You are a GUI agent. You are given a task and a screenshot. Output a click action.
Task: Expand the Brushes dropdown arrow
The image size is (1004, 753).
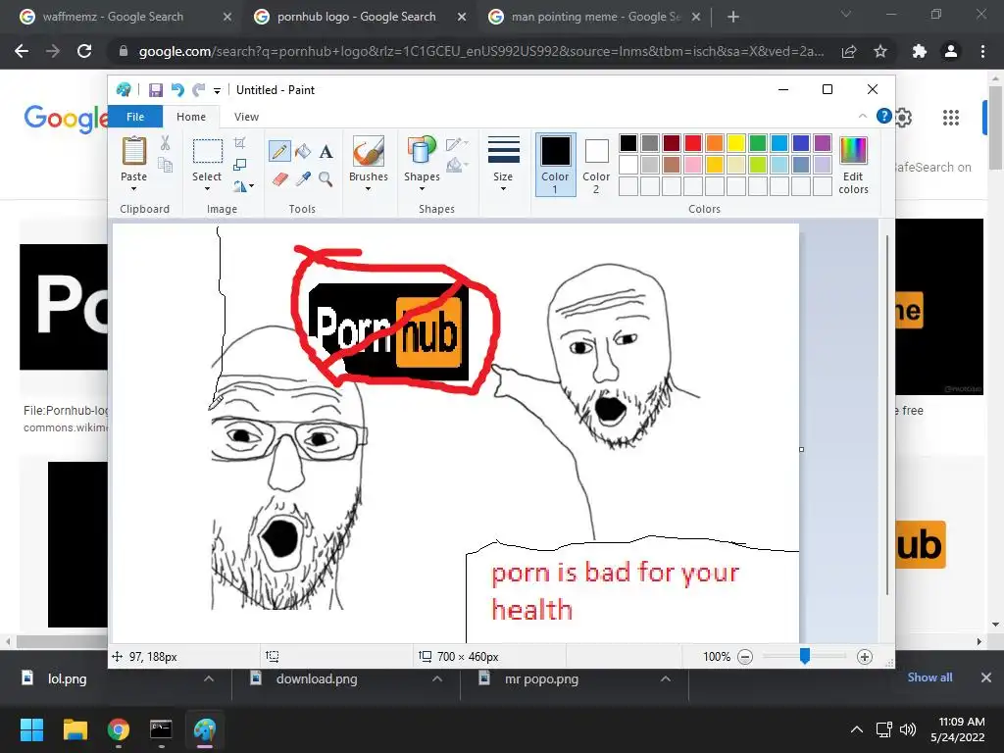point(369,189)
